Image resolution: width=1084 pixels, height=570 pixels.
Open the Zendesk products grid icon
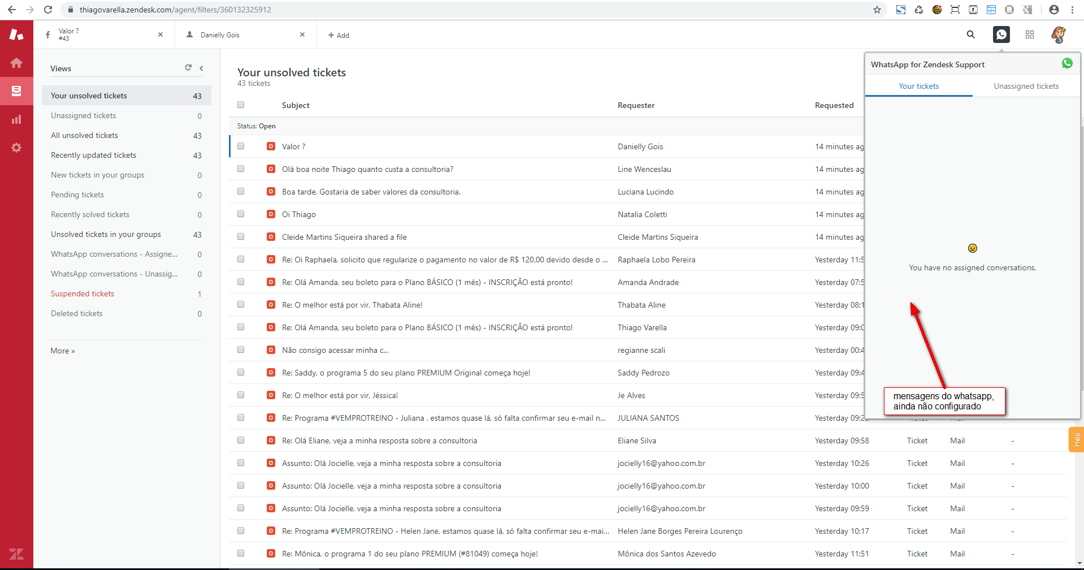(x=1029, y=34)
